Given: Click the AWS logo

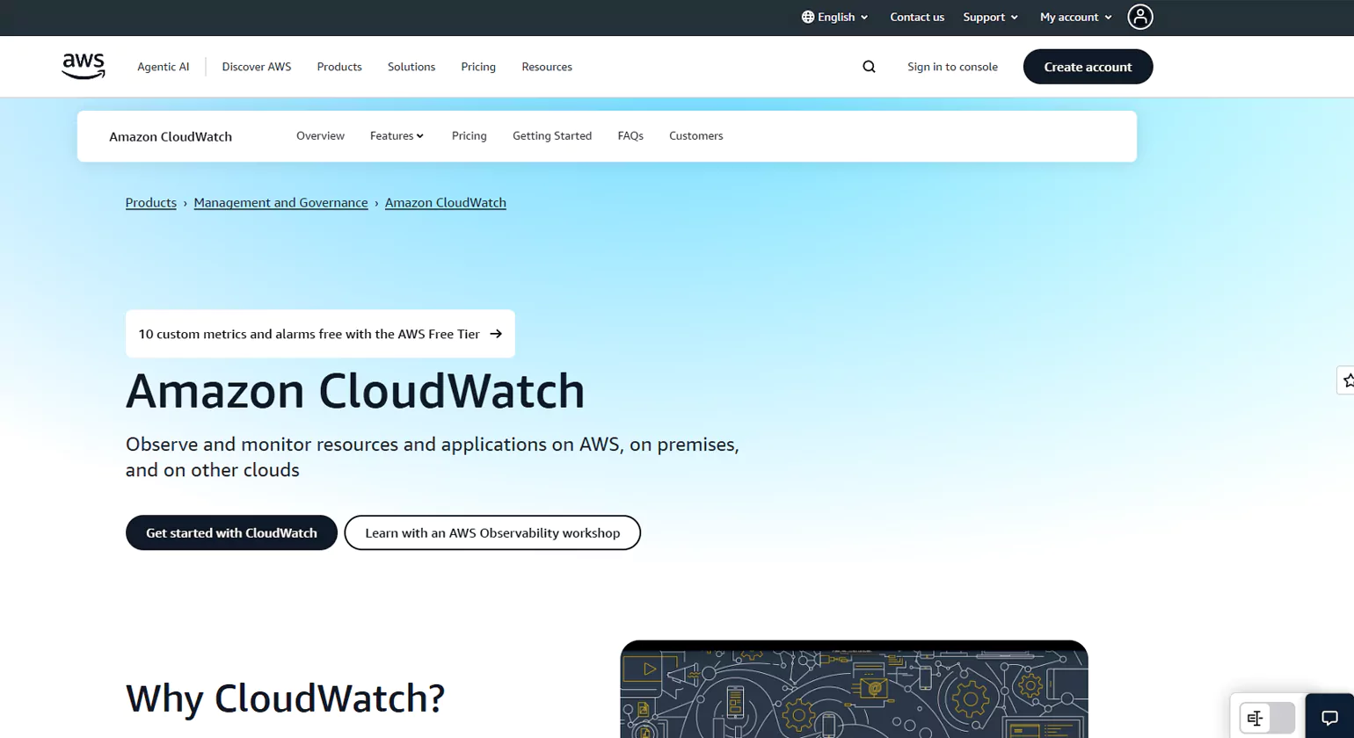Looking at the screenshot, I should [x=83, y=65].
